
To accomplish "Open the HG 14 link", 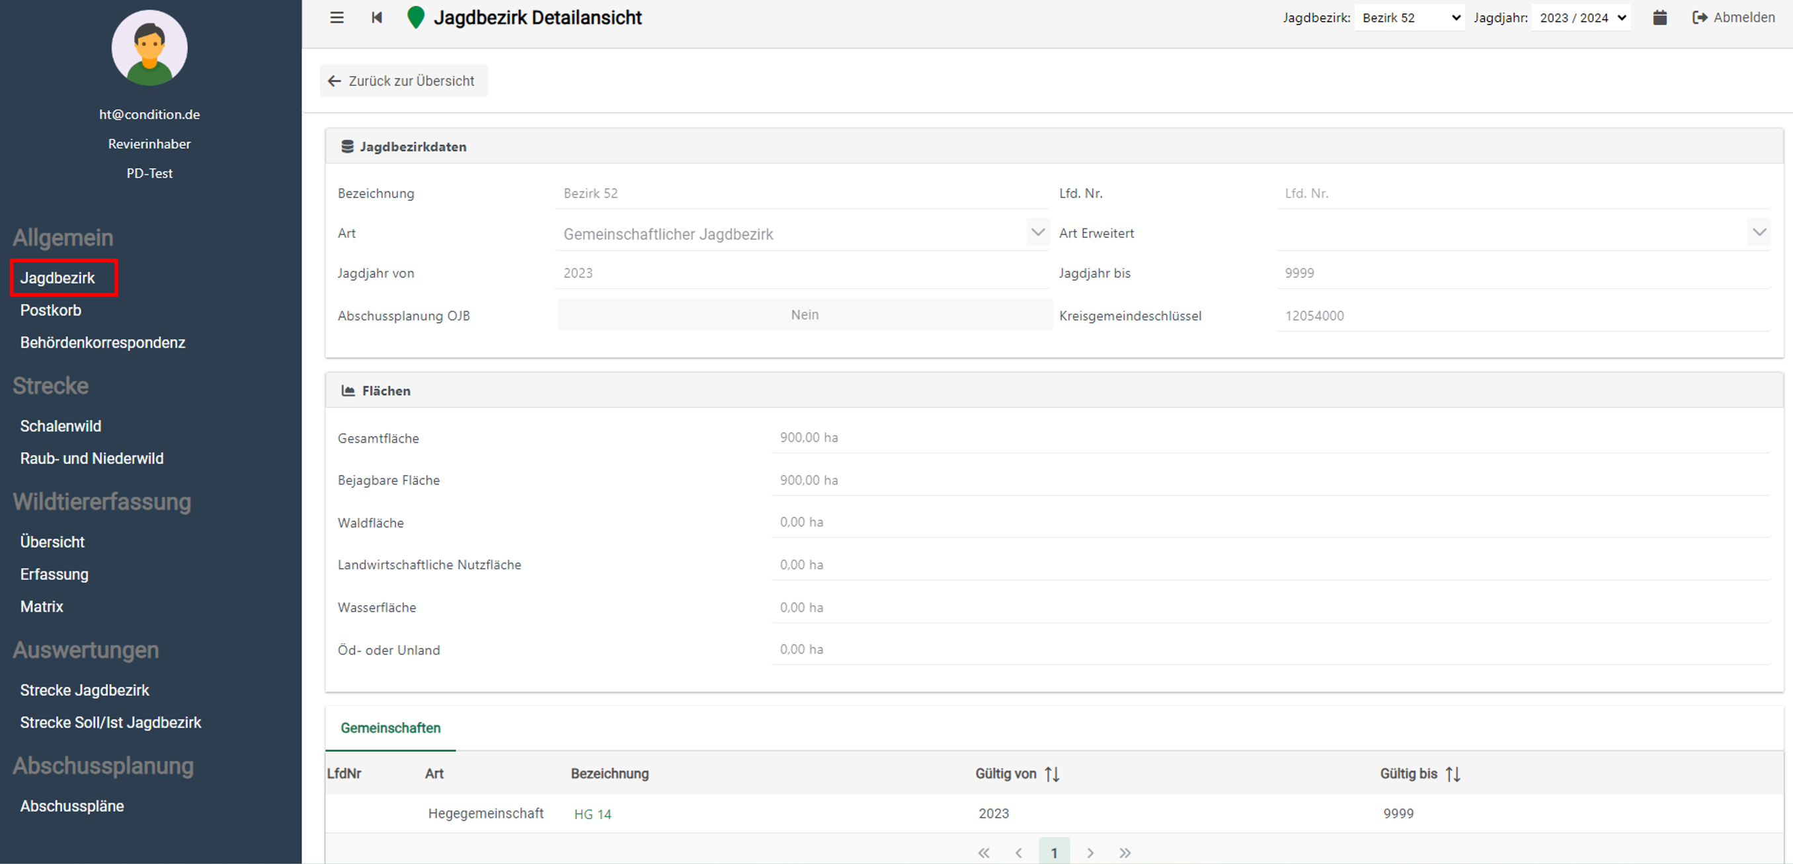I will pos(592,814).
